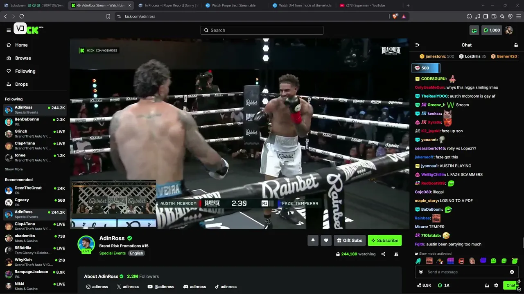Open BenDaDonnn channel in Following list
Screen dimensions: 524x294
[35, 122]
